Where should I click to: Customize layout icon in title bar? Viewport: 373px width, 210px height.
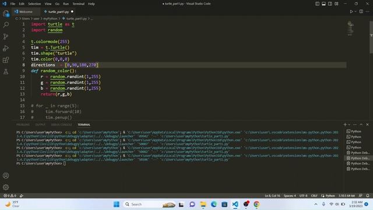336,3
